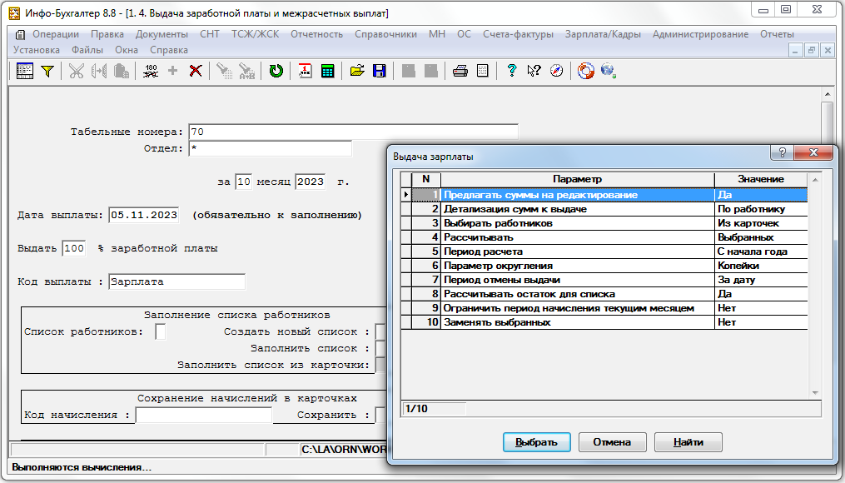The height and width of the screenshot is (483, 845).
Task: Click the Параметр column header
Action: [x=577, y=179]
